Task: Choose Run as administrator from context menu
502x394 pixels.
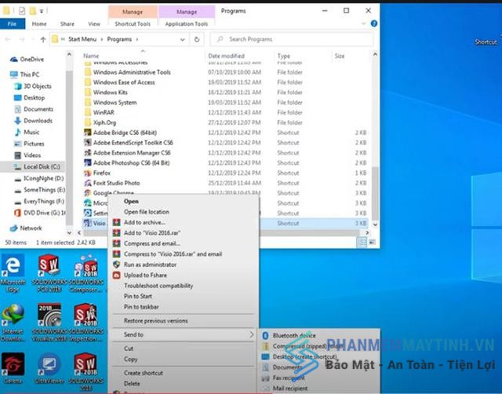Action: tap(150, 264)
